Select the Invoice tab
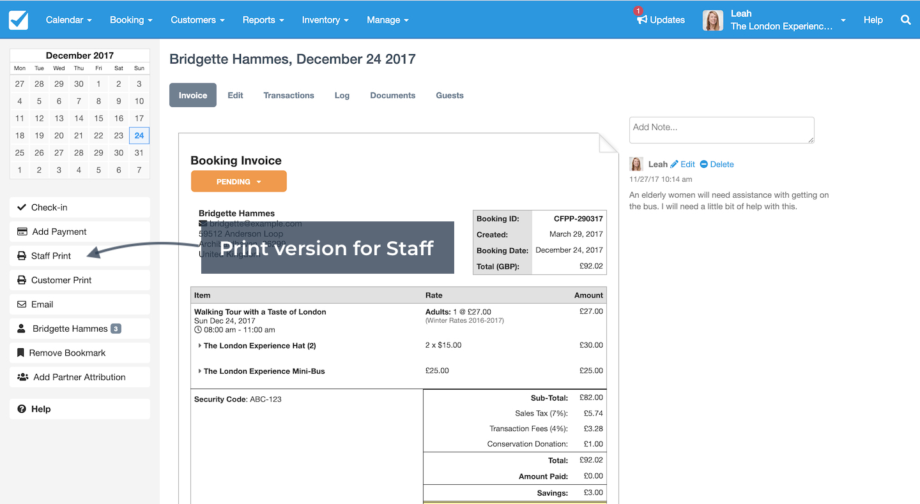 [193, 95]
